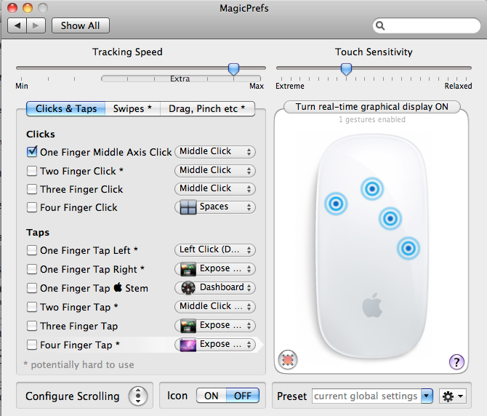Click the Apple logo on the mouse image

372,305
